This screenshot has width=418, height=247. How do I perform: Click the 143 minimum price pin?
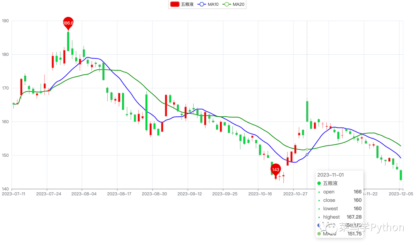[x=276, y=170]
